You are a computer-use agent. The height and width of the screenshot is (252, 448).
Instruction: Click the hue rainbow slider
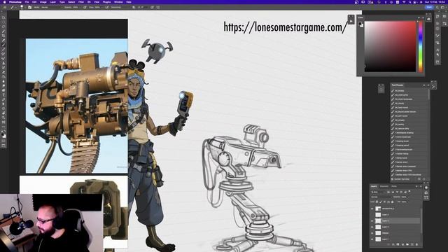[420, 46]
